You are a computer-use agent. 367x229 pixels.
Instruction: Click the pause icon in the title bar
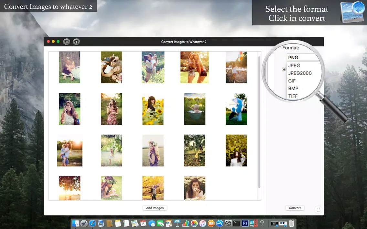pyautogui.click(x=66, y=42)
